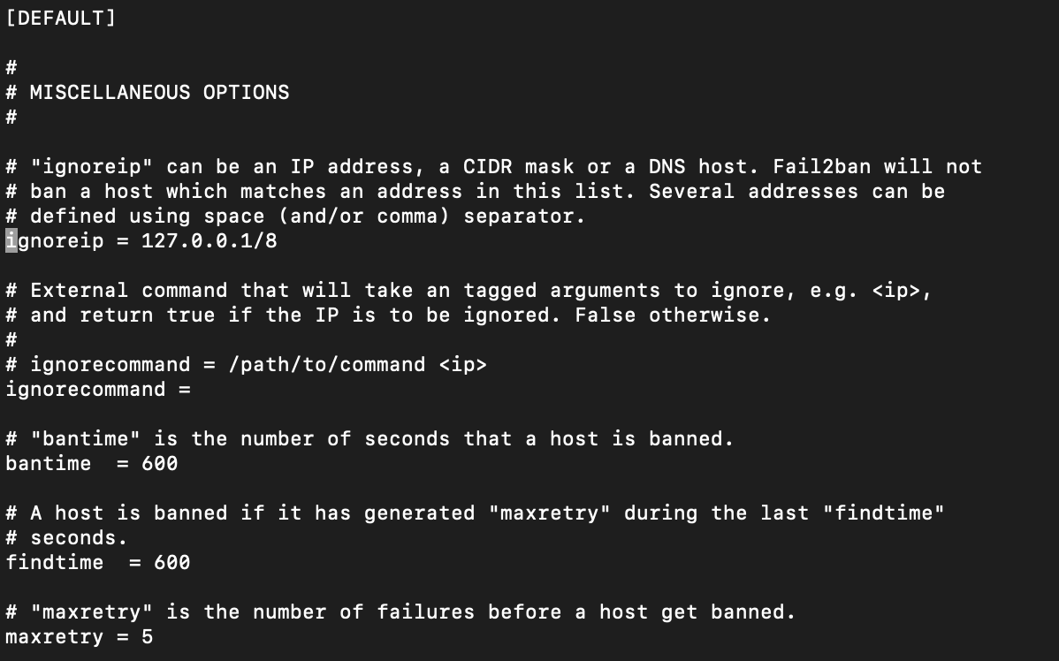Click the findtime setting name
The height and width of the screenshot is (661, 1059).
pos(54,562)
